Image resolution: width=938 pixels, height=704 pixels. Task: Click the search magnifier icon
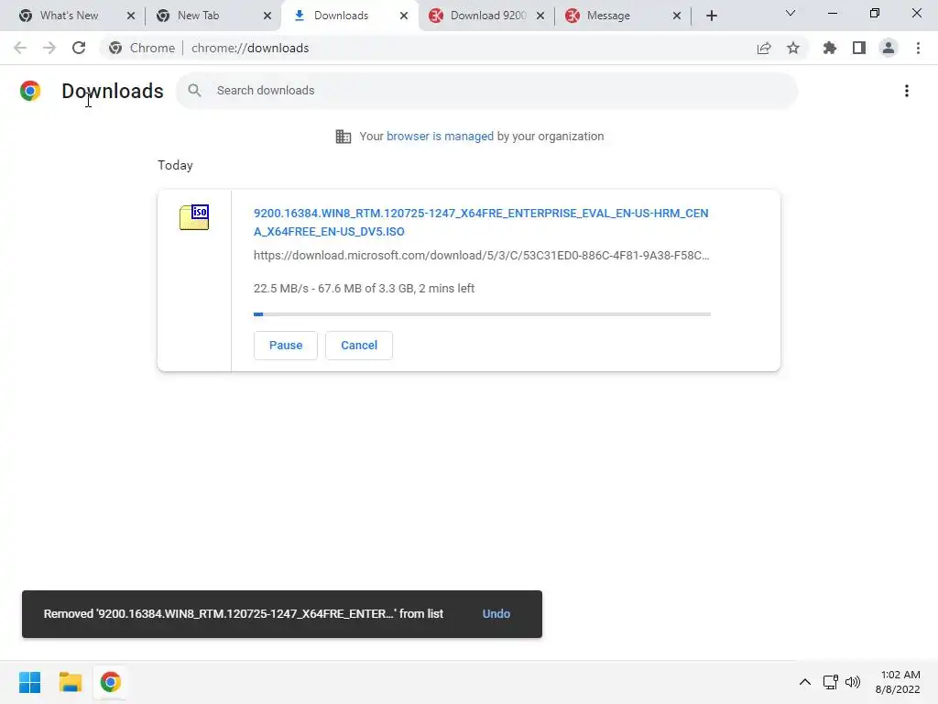tap(194, 91)
